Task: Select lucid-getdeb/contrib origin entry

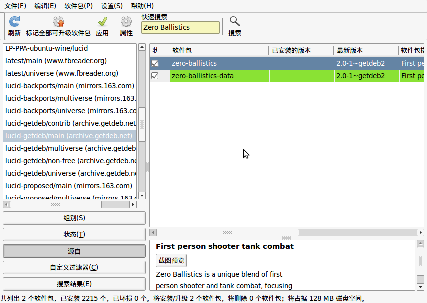Action: click(x=70, y=123)
